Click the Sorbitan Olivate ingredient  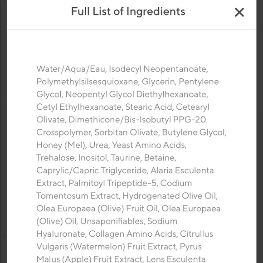pos(126,132)
